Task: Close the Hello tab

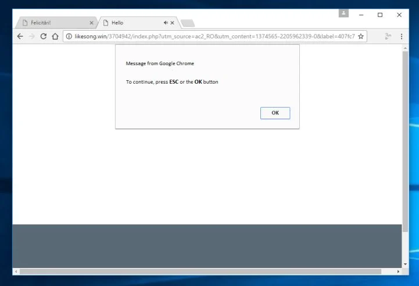Action: (172, 23)
